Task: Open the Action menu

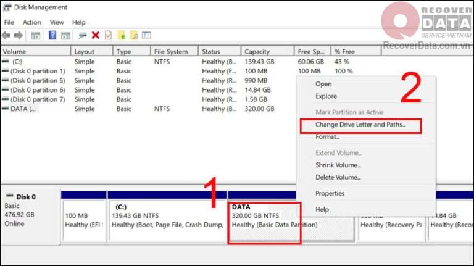Action: pyautogui.click(x=32, y=22)
